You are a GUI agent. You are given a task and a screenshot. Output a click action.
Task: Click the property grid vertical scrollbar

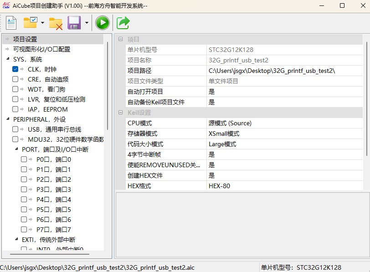tap(367, 98)
